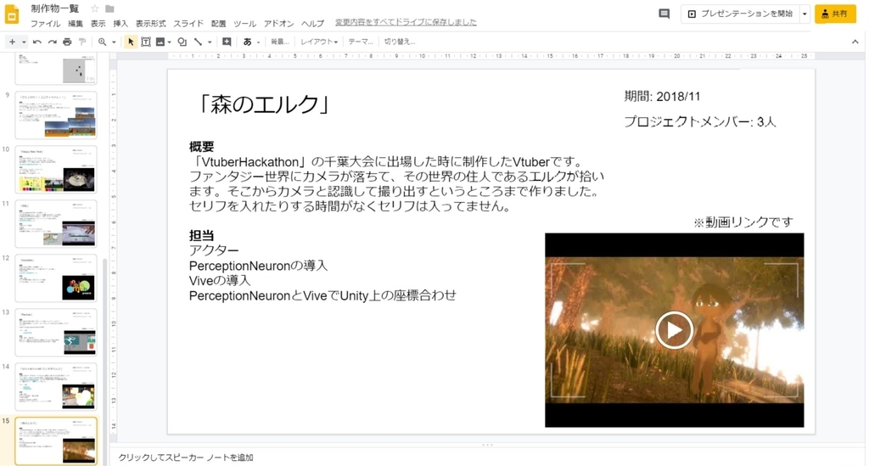Click the 期間: 2018/11 text
The height and width of the screenshot is (466, 869).
(x=662, y=97)
